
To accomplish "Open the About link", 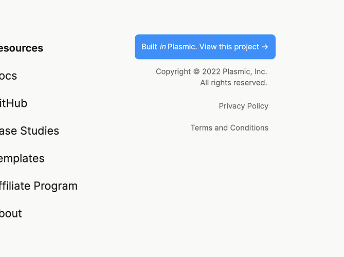I will point(11,213).
